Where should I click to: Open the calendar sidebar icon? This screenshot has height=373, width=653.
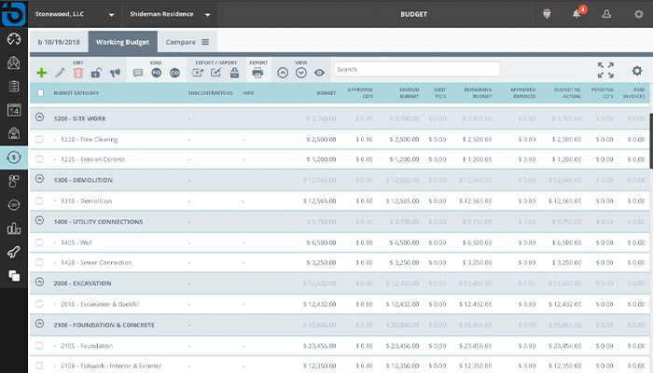pos(14,110)
